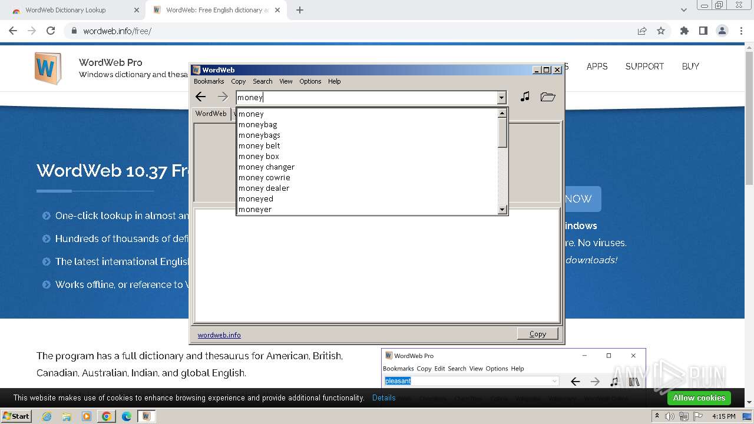Open Chrome extensions puzzle icon
The height and width of the screenshot is (424, 754).
point(684,31)
